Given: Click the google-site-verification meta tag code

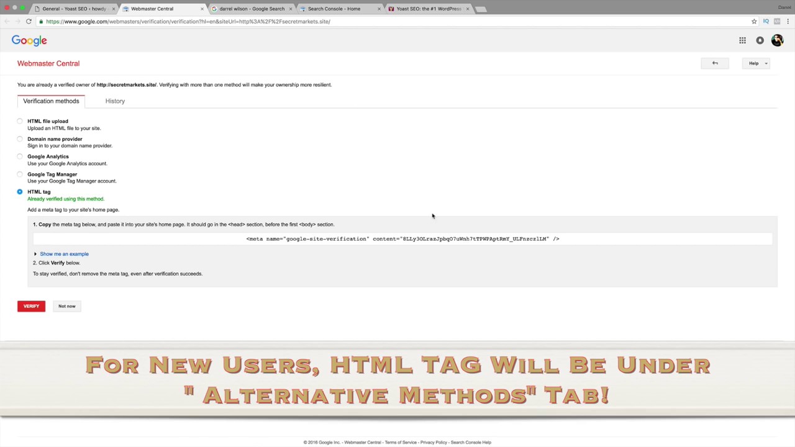Looking at the screenshot, I should pyautogui.click(x=402, y=239).
